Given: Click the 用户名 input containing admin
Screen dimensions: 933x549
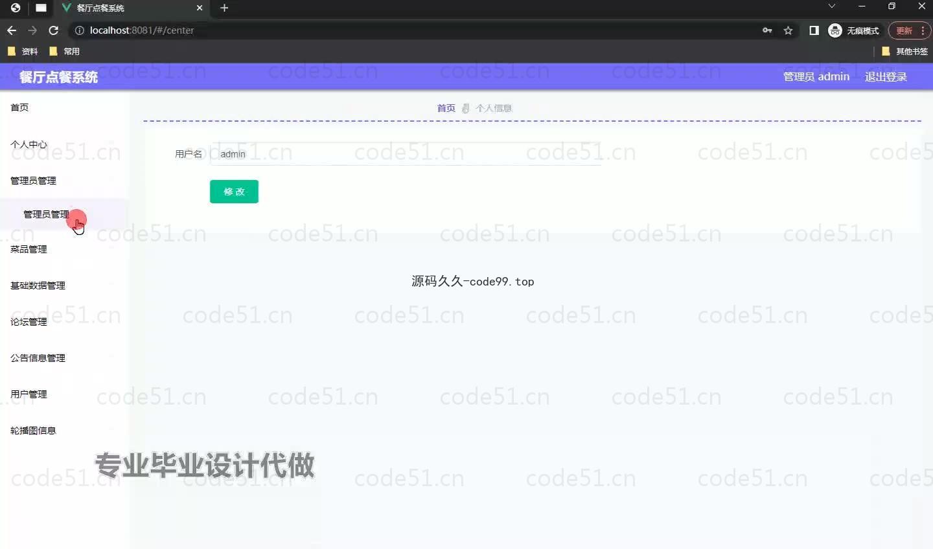Looking at the screenshot, I should pos(406,154).
